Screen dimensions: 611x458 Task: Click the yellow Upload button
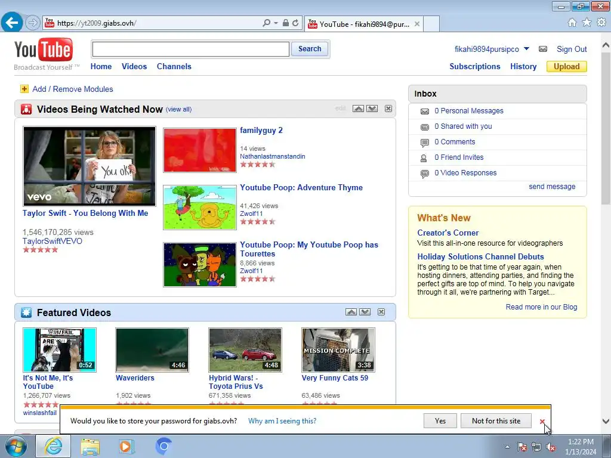point(567,67)
